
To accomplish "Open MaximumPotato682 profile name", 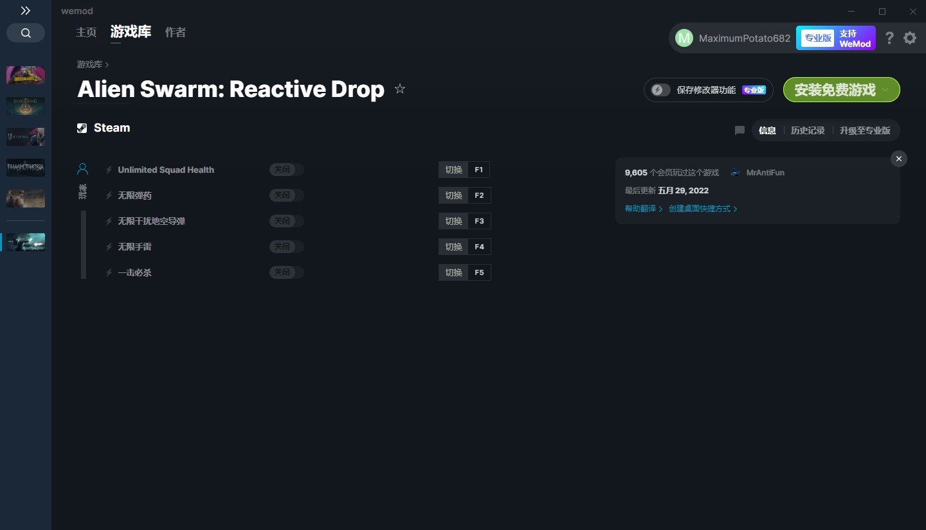I will (x=745, y=38).
